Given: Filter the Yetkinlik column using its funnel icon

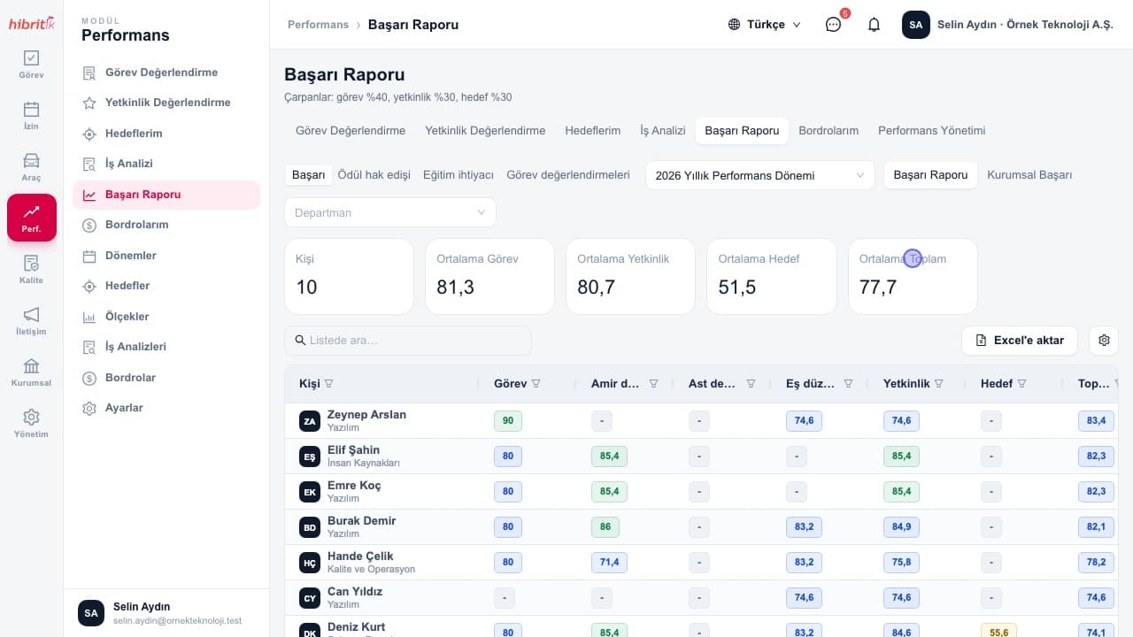Looking at the screenshot, I should point(939,384).
